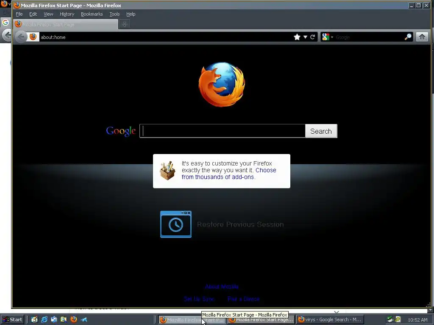The height and width of the screenshot is (325, 434).
Task: Open a new tab with plus button
Action: [x=125, y=24]
